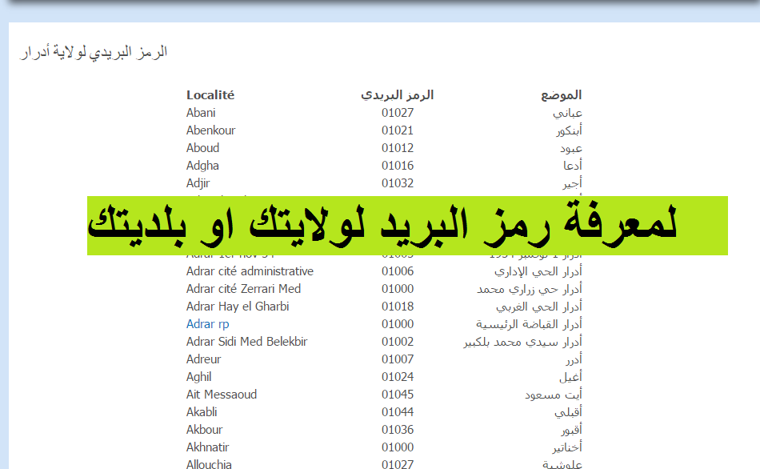This screenshot has height=469, width=760.
Task: Select Adrar cité Zerrari Med entry
Action: coord(243,289)
